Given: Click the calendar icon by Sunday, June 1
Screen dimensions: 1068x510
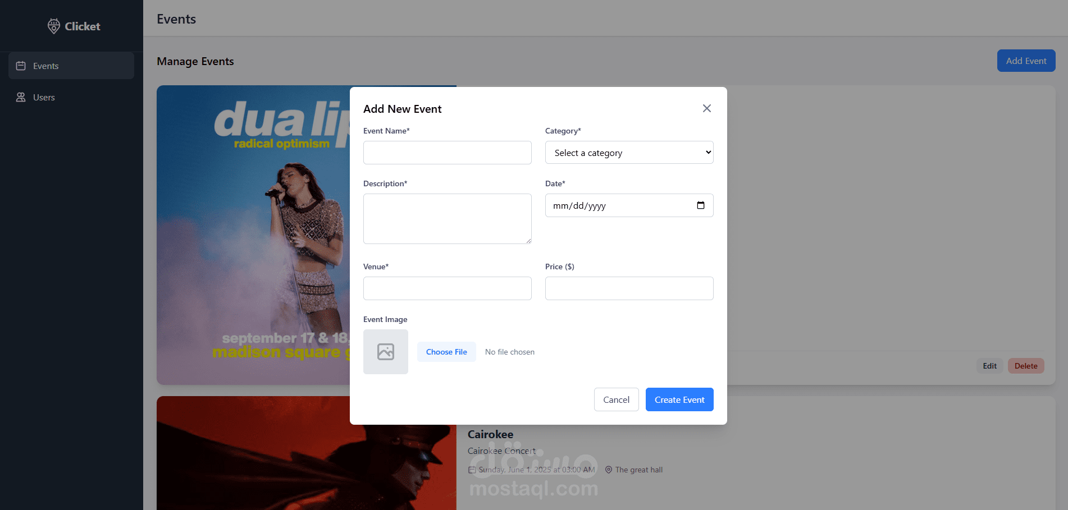Looking at the screenshot, I should (472, 470).
